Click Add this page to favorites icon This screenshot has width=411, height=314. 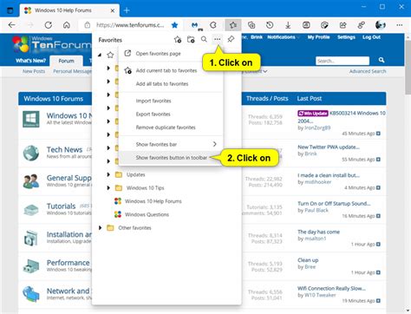pos(178,39)
